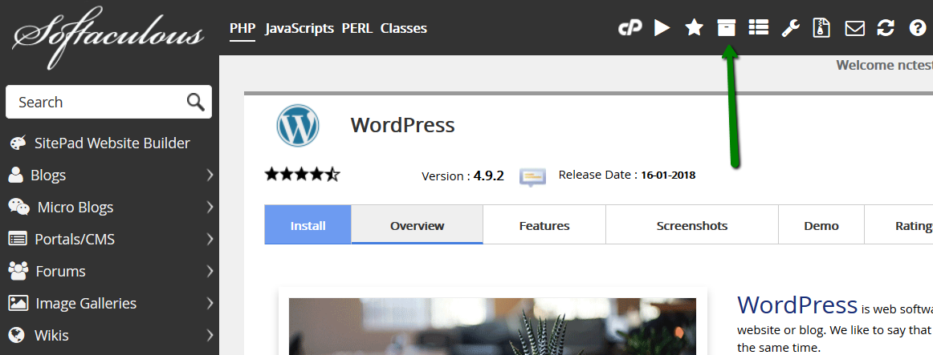Expand the Micro Blogs category chevron

click(x=210, y=208)
